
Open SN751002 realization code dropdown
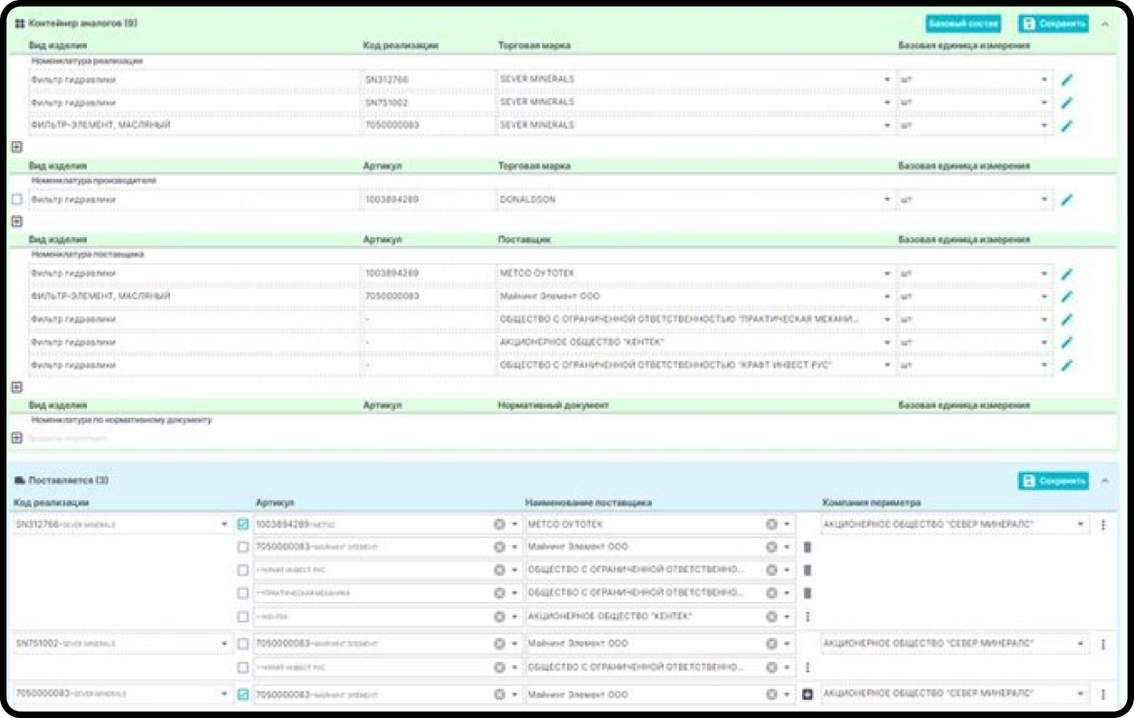click(224, 644)
